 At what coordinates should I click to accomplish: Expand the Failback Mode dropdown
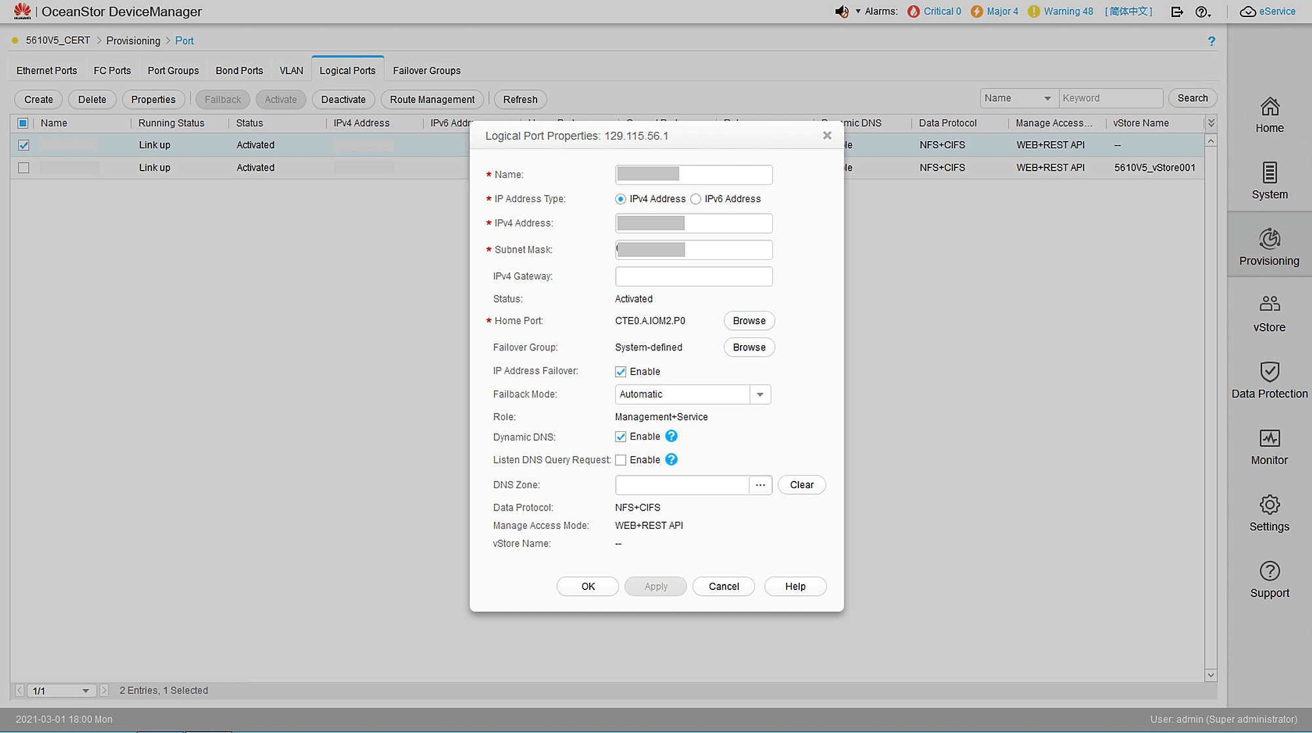click(x=760, y=394)
